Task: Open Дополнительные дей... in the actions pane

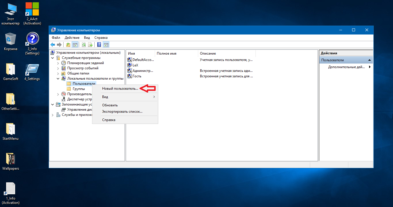Action: coord(346,67)
